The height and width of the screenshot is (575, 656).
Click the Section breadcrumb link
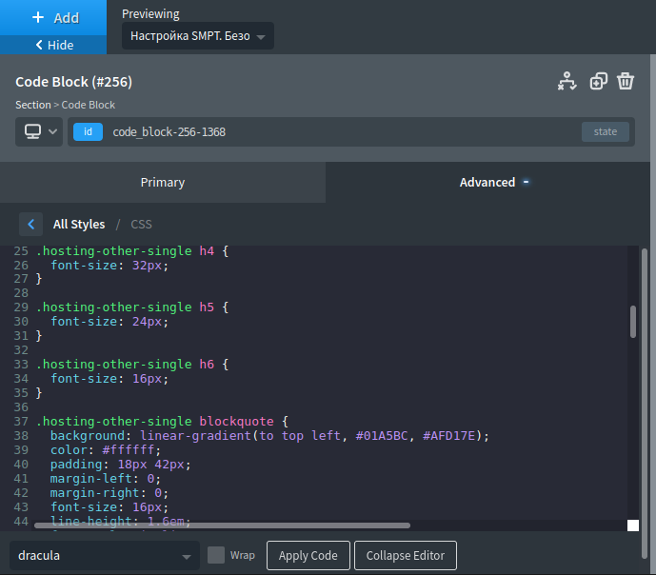pos(33,105)
